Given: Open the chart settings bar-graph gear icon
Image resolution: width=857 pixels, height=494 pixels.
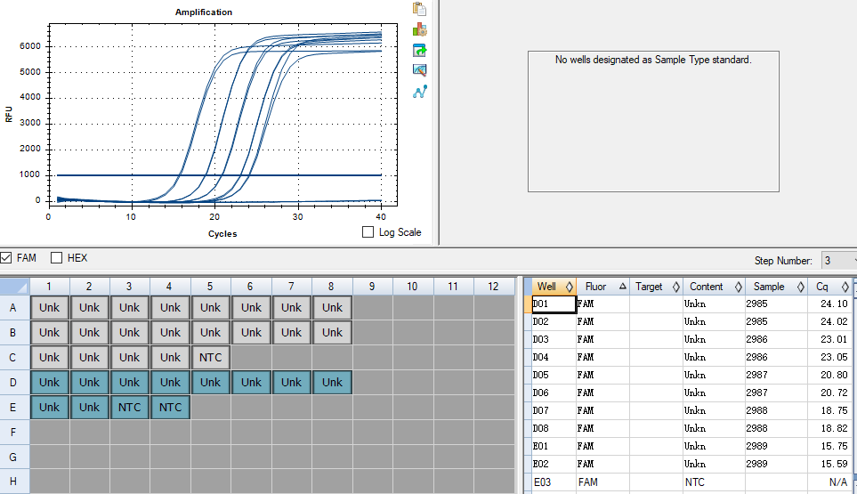Looking at the screenshot, I should [420, 29].
